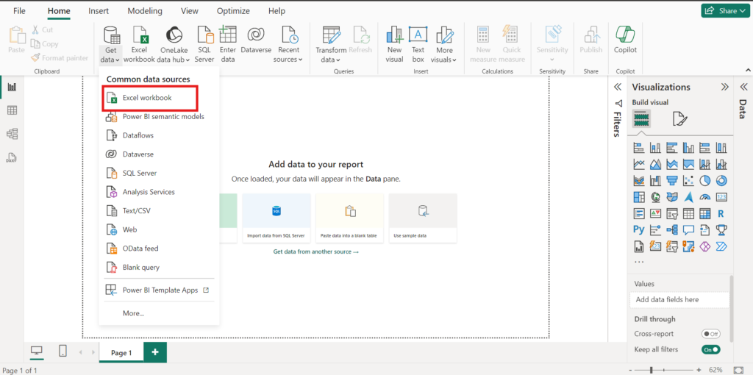The height and width of the screenshot is (375, 753).
Task: Select Excel workbook from dropdown menu
Action: click(x=150, y=98)
